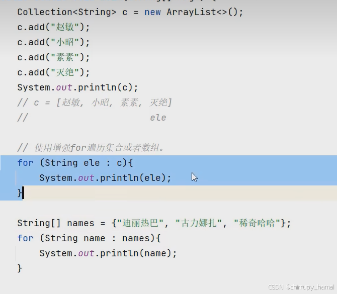Screen dimensions: 337x294
Task: Click the string "古力娜扎" in names array
Action: (x=199, y=223)
